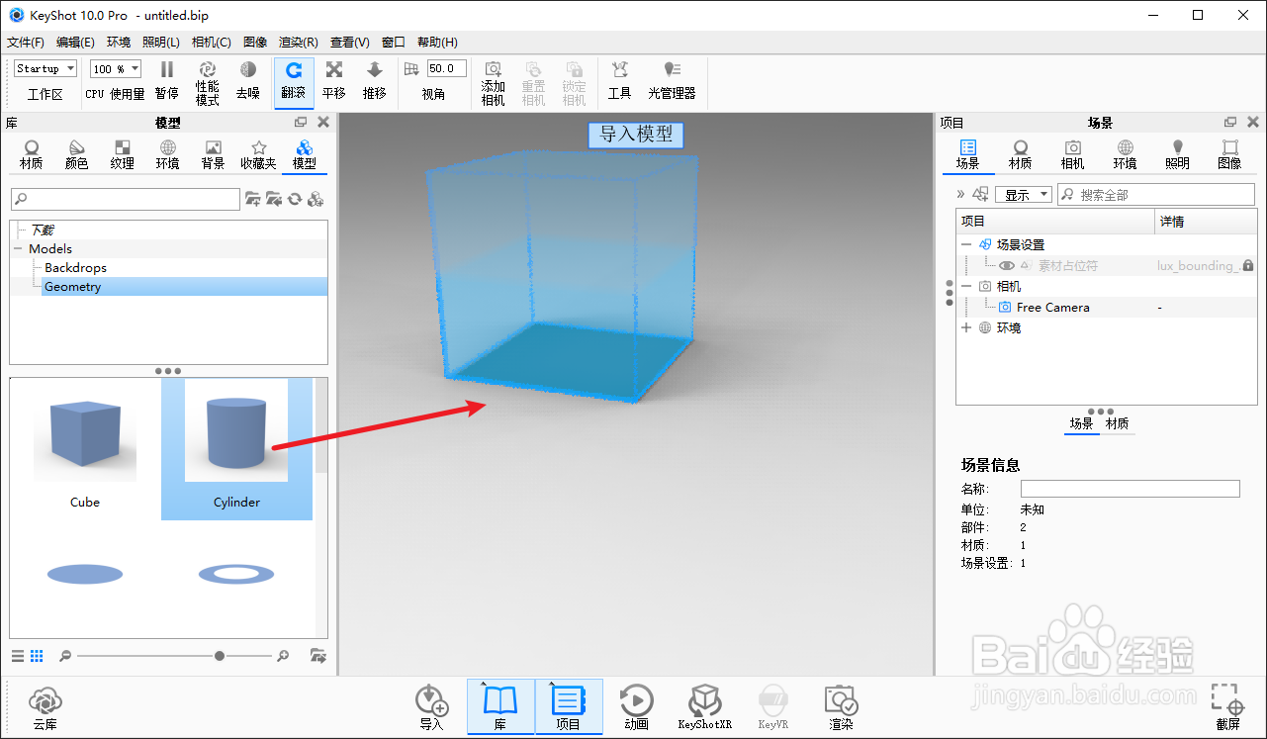The image size is (1267, 739).
Task: Select the Dolly (推移) camera tool
Action: pos(375,81)
